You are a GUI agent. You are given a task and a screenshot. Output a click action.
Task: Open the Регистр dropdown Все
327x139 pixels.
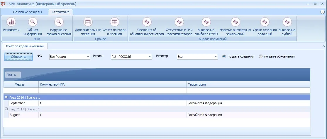pyautogui.click(x=197, y=57)
